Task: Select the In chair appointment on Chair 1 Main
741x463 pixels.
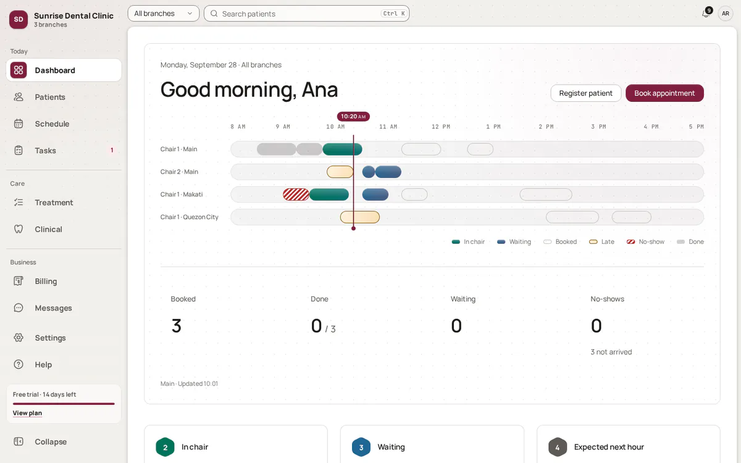Action: click(342, 149)
